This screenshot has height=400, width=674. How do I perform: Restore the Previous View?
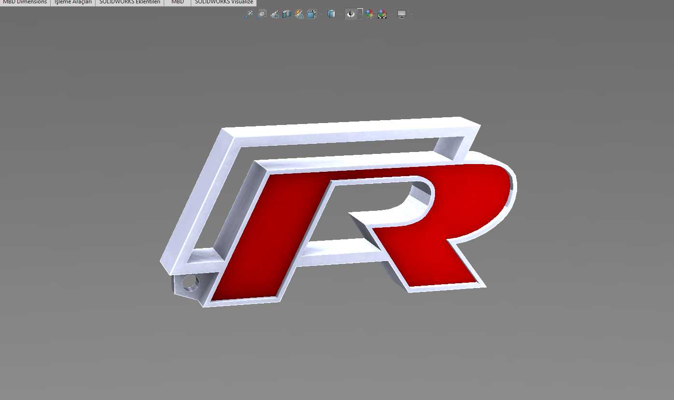click(x=275, y=14)
